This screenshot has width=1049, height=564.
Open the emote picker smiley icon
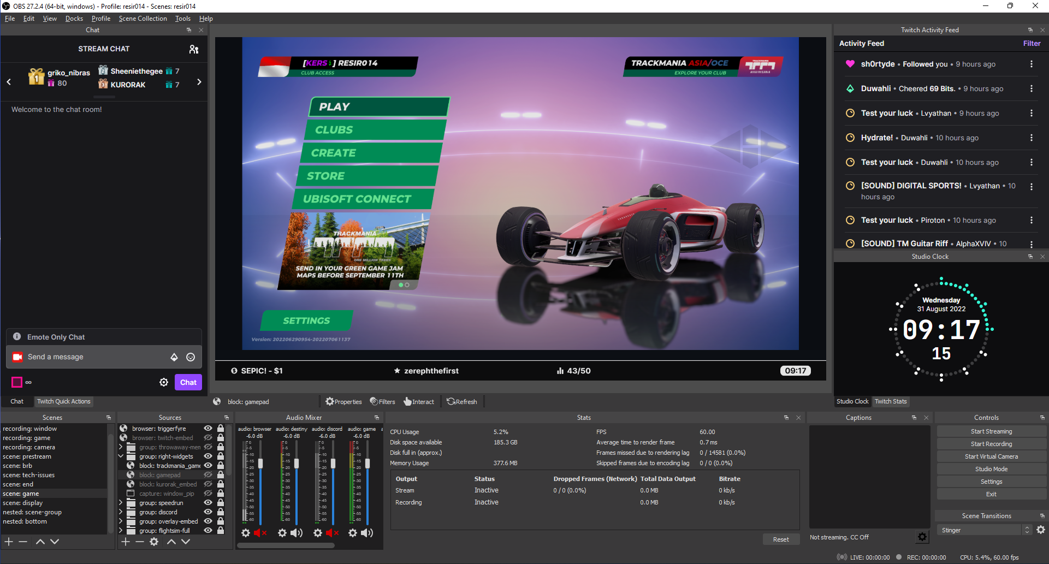[x=191, y=357]
